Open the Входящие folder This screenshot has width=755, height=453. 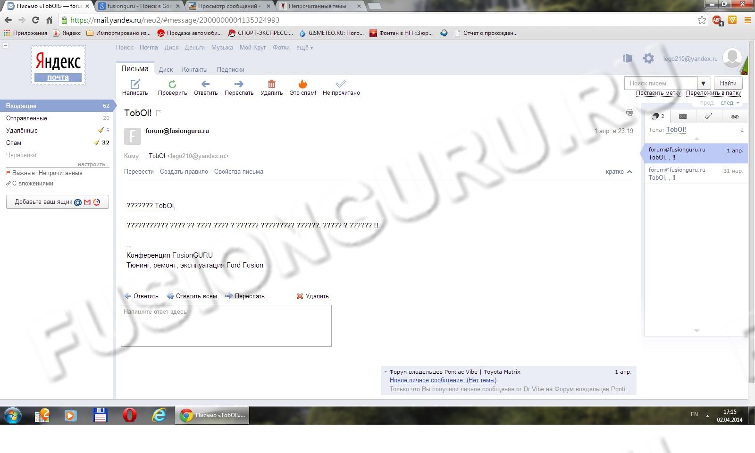tap(56, 106)
